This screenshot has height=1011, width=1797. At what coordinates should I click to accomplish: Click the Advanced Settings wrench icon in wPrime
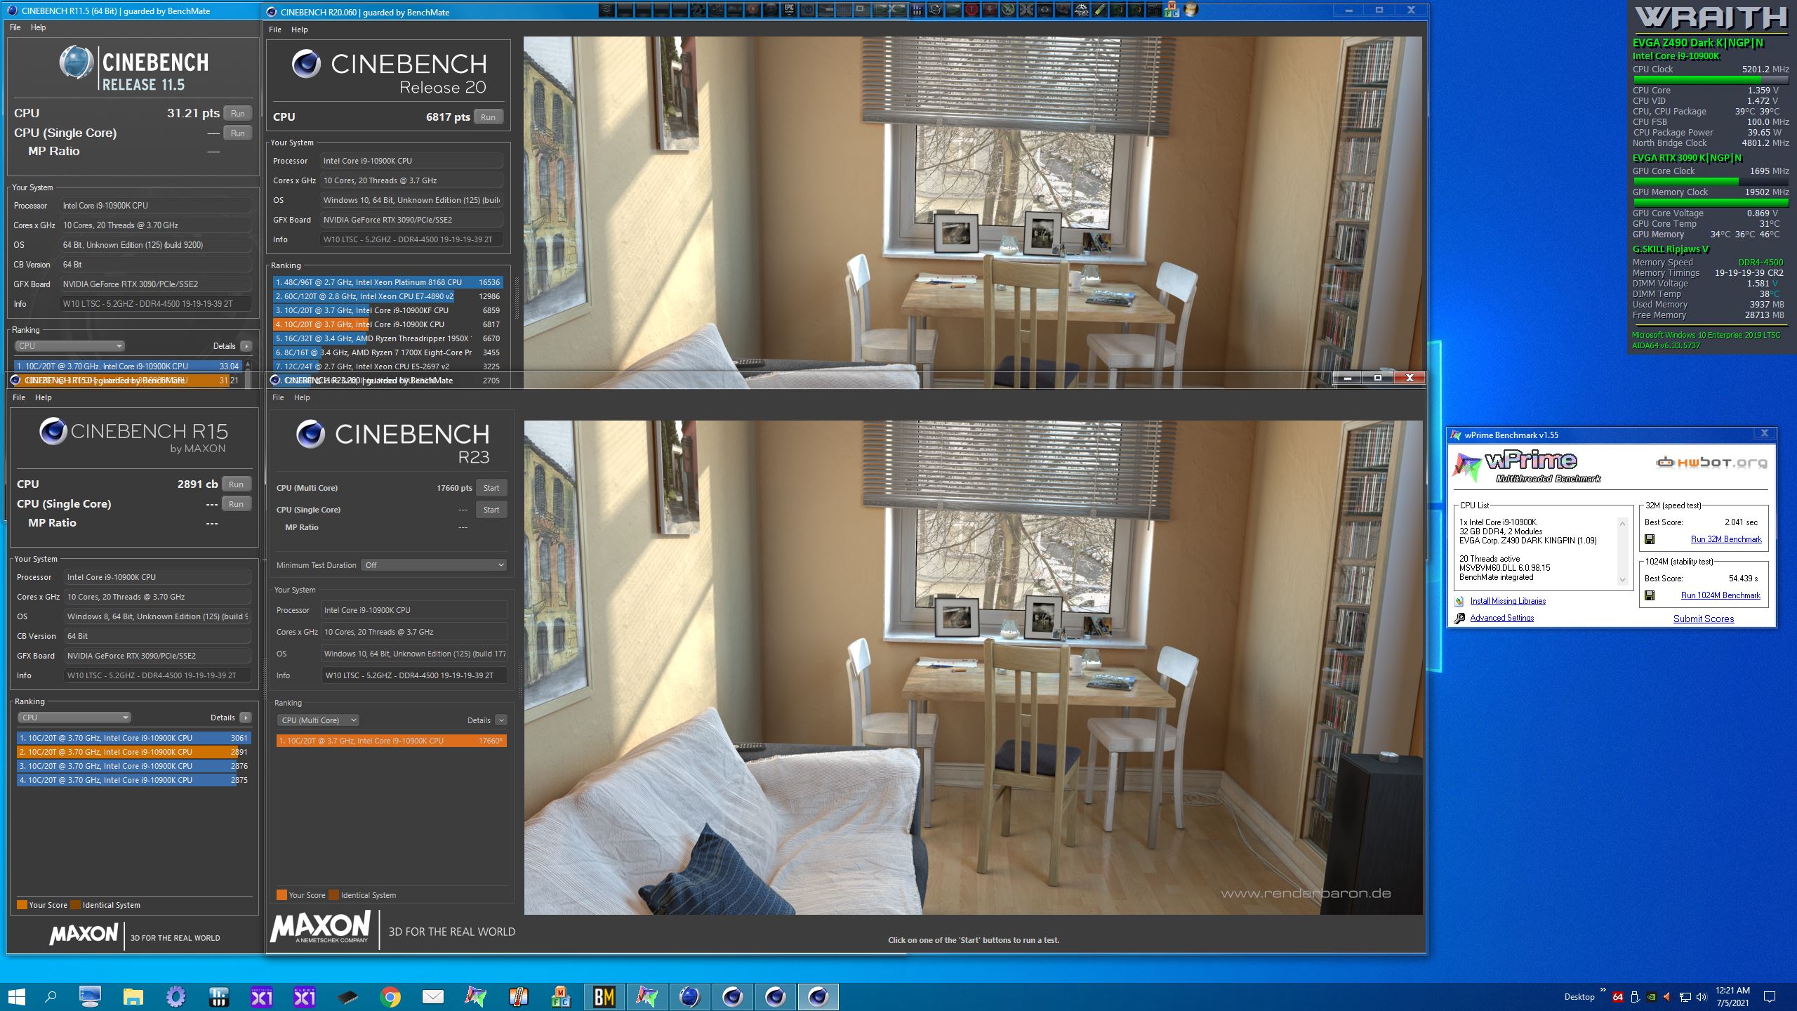[1459, 618]
